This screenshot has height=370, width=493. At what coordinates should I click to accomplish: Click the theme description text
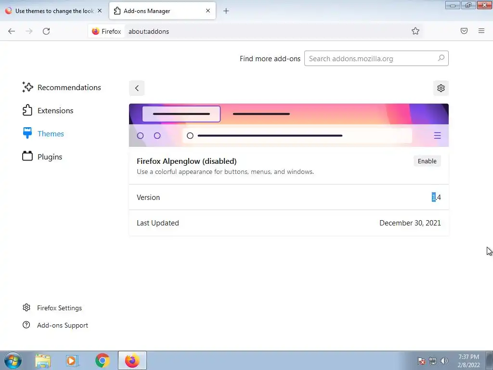click(x=225, y=172)
